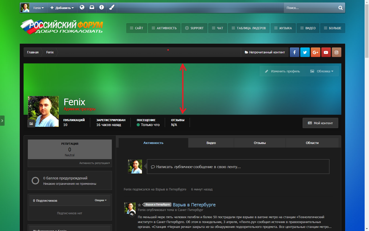Click the user avatar in top bar
Screen dimensions: 369x231
click(25, 8)
